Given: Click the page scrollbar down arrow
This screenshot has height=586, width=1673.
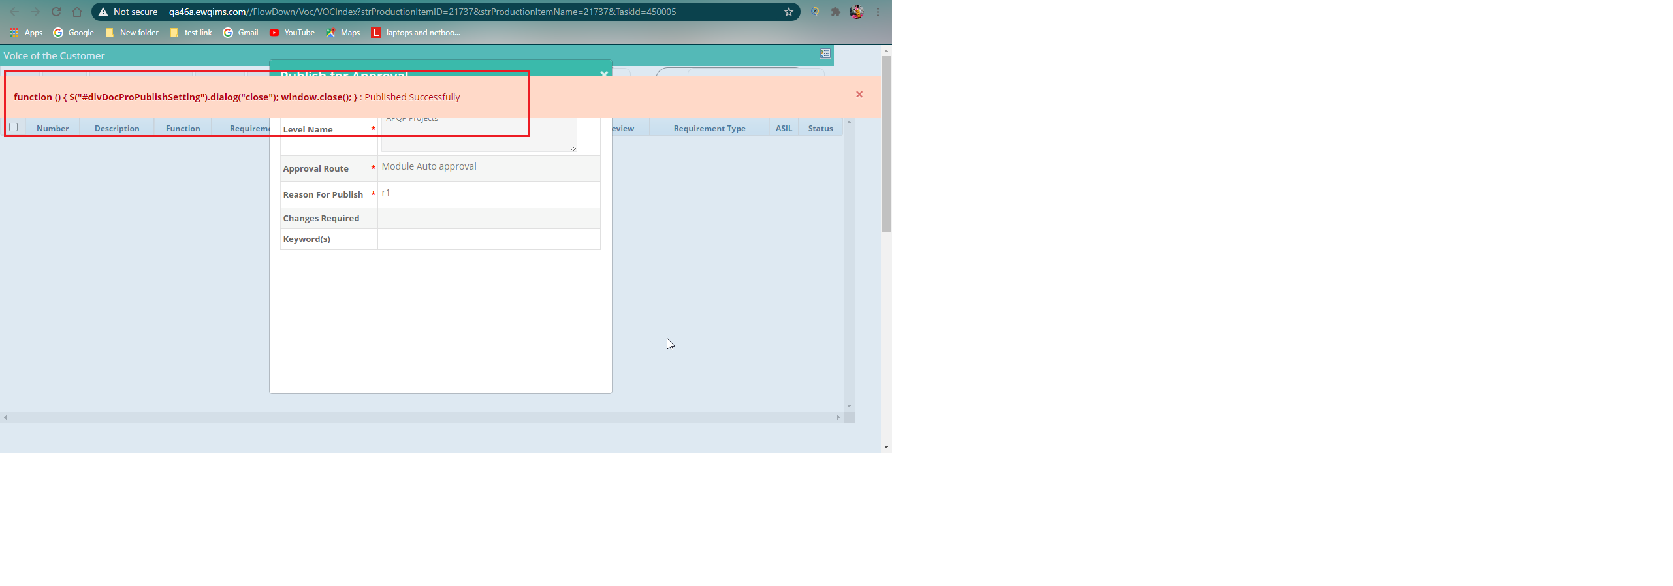Looking at the screenshot, I should pyautogui.click(x=886, y=447).
